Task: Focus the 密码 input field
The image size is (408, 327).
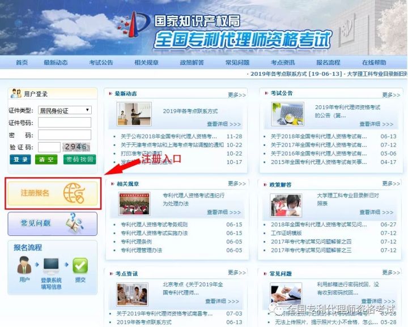Action: click(65, 135)
